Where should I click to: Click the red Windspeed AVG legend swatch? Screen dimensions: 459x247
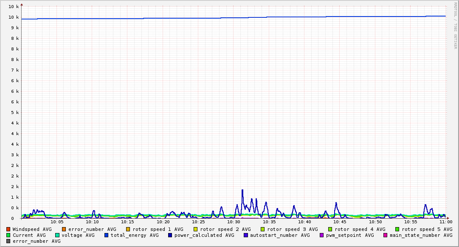click(x=8, y=229)
